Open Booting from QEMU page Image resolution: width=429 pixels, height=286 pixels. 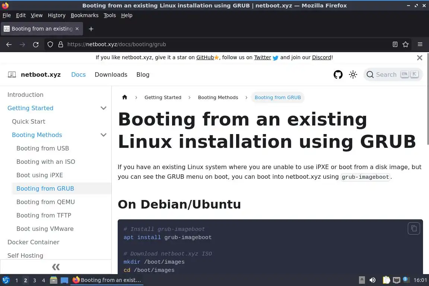click(46, 202)
